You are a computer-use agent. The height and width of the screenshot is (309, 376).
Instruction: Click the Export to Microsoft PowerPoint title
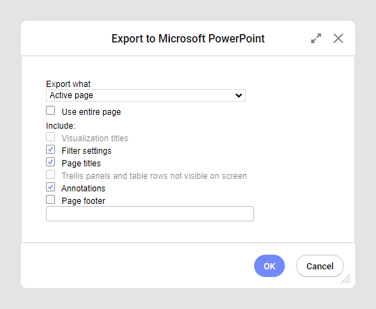coord(188,38)
